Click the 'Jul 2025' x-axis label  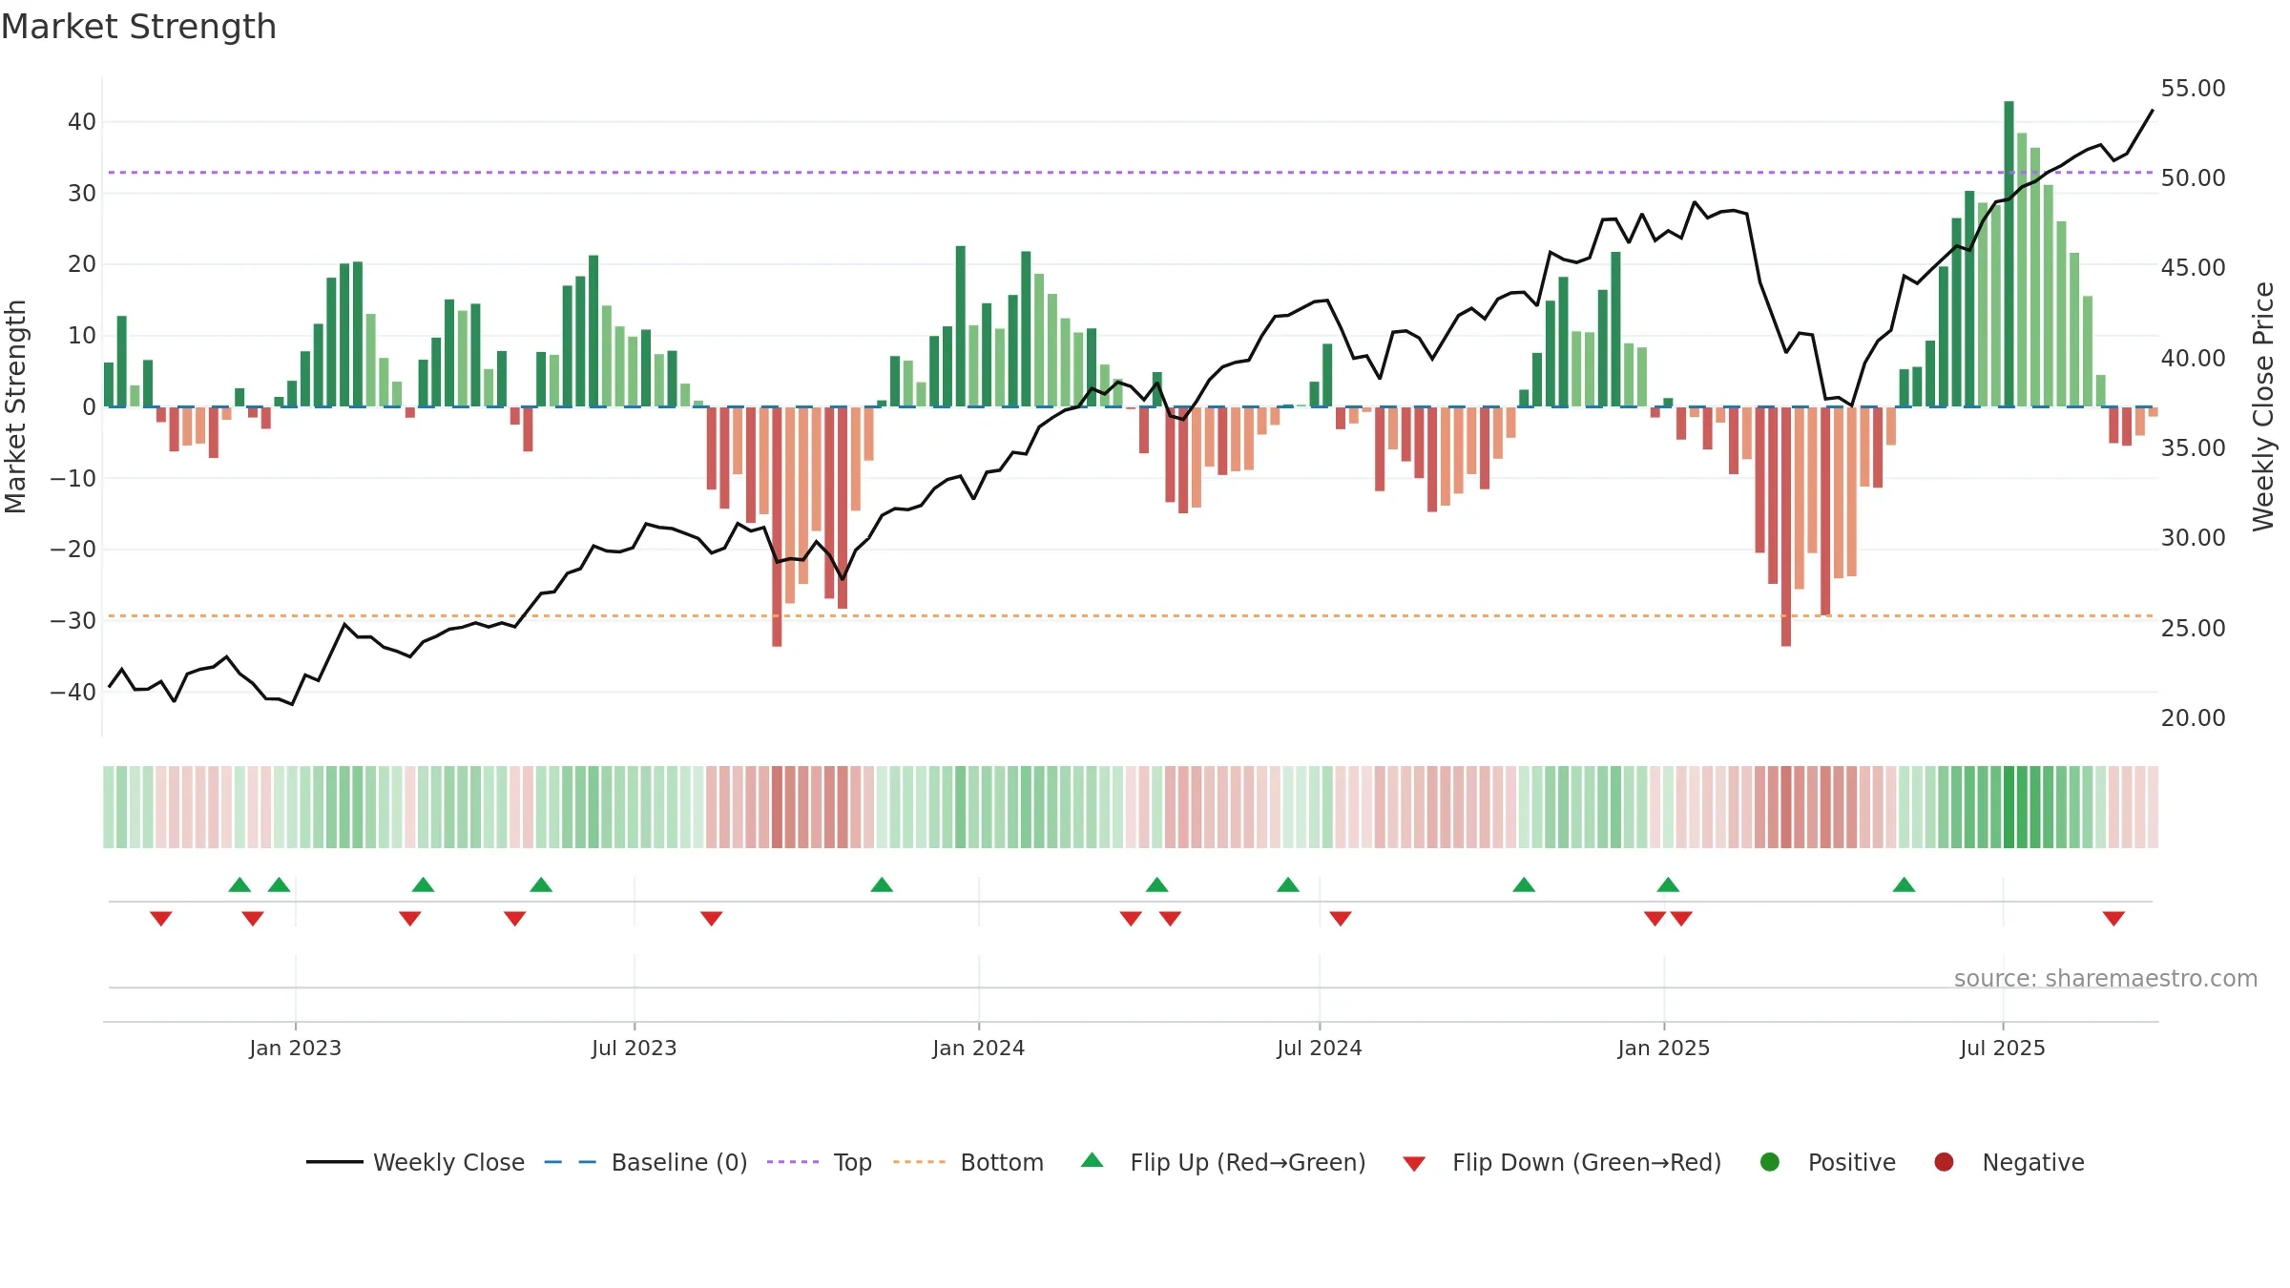tap(2003, 1048)
